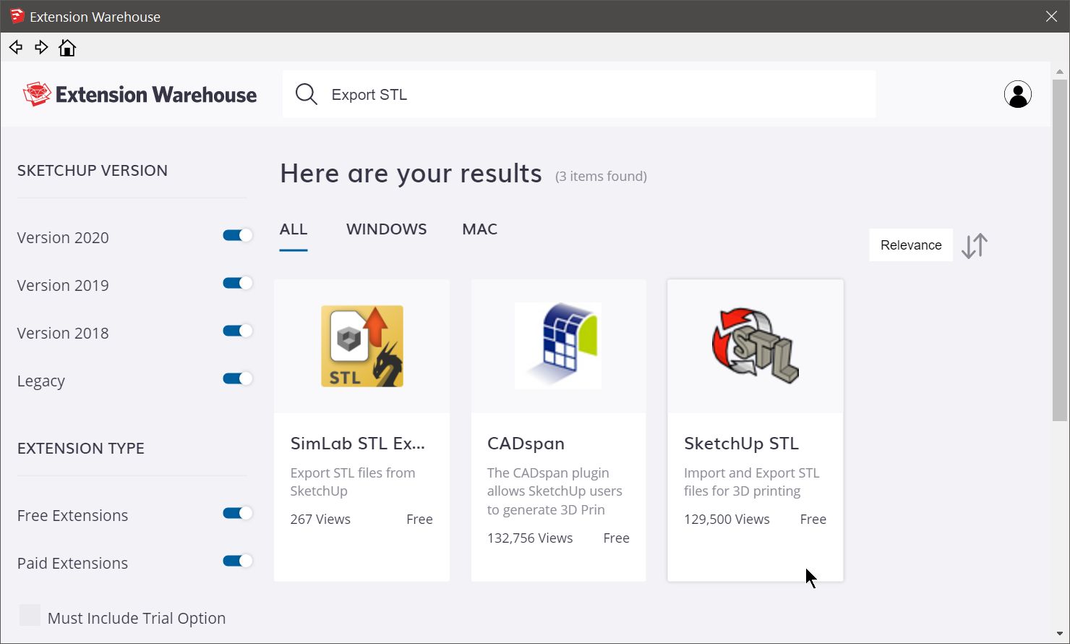
Task: Toggle the Legacy version switch
Action: [x=237, y=378]
